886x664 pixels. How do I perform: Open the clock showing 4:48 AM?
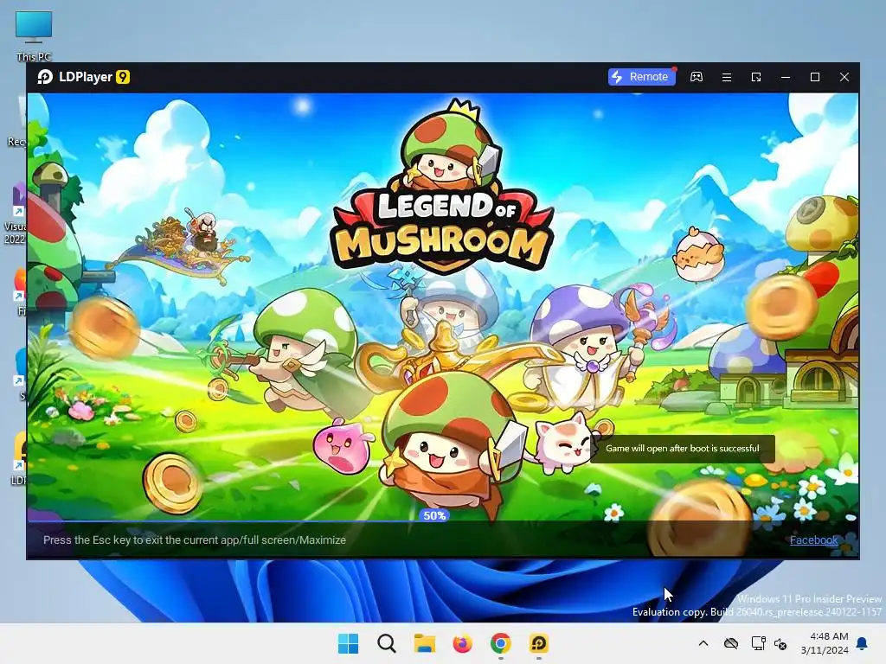825,643
